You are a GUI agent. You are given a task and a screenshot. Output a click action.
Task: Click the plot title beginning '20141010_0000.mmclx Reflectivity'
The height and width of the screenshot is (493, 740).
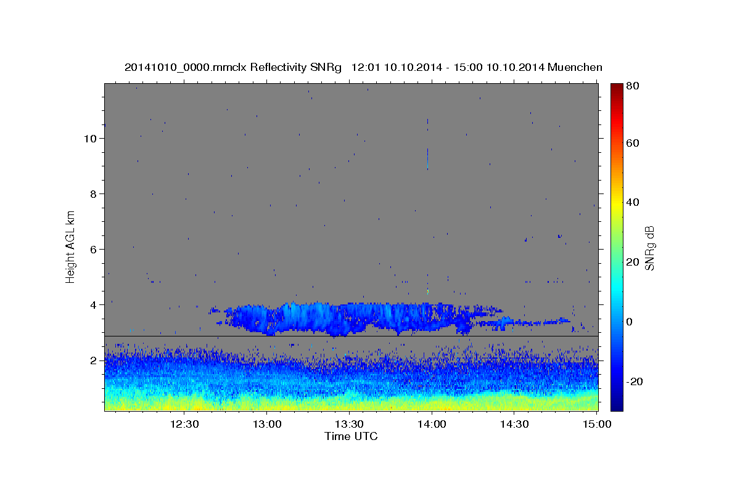(x=363, y=67)
